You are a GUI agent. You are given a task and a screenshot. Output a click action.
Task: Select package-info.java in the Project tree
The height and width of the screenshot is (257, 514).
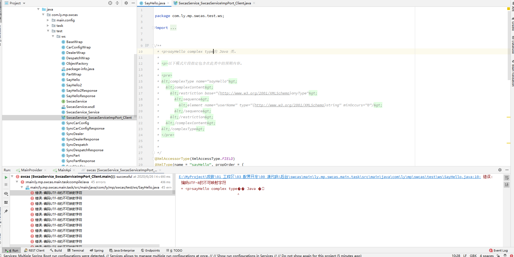coord(80,69)
